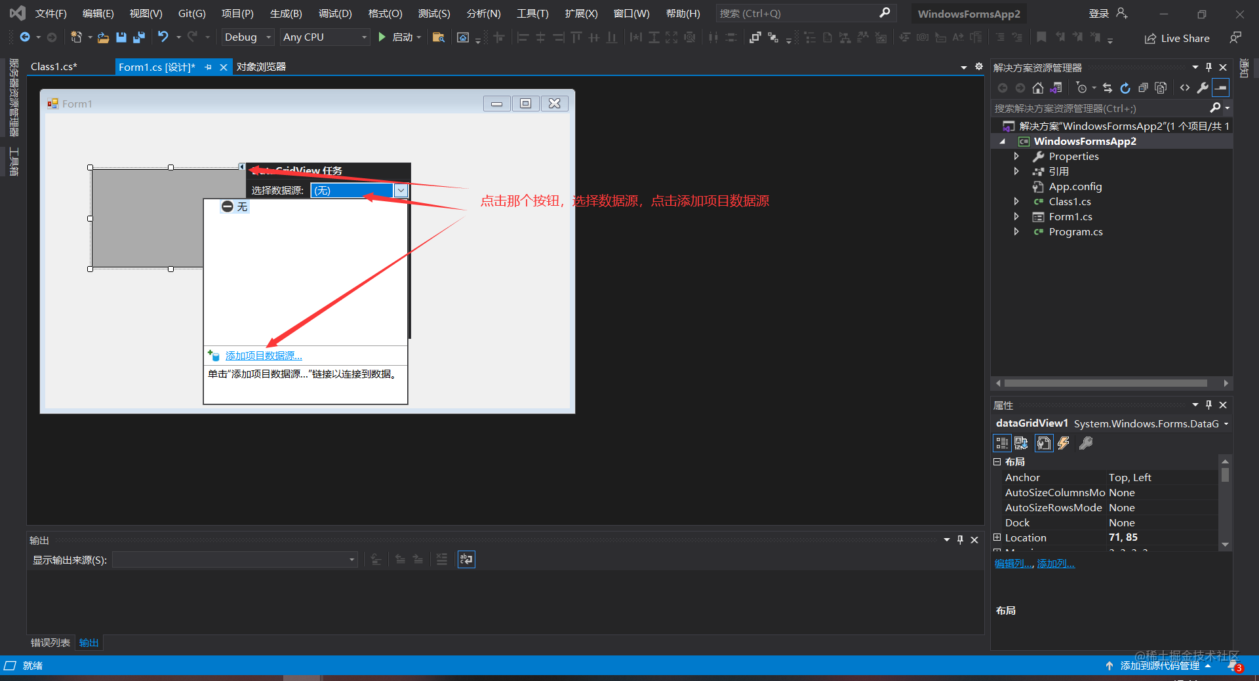Click the home icon in Solution Explorer

tap(1037, 88)
